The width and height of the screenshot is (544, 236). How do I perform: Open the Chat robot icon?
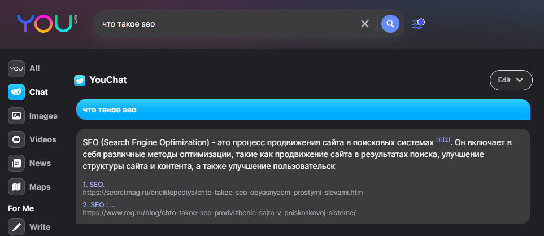16,92
